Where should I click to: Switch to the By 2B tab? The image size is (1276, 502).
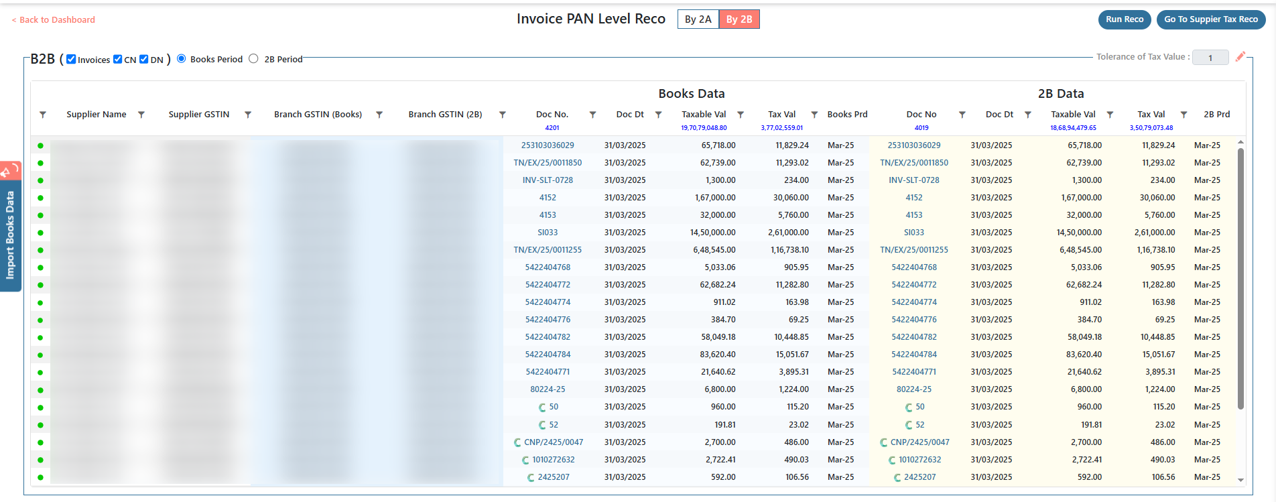[x=739, y=19]
